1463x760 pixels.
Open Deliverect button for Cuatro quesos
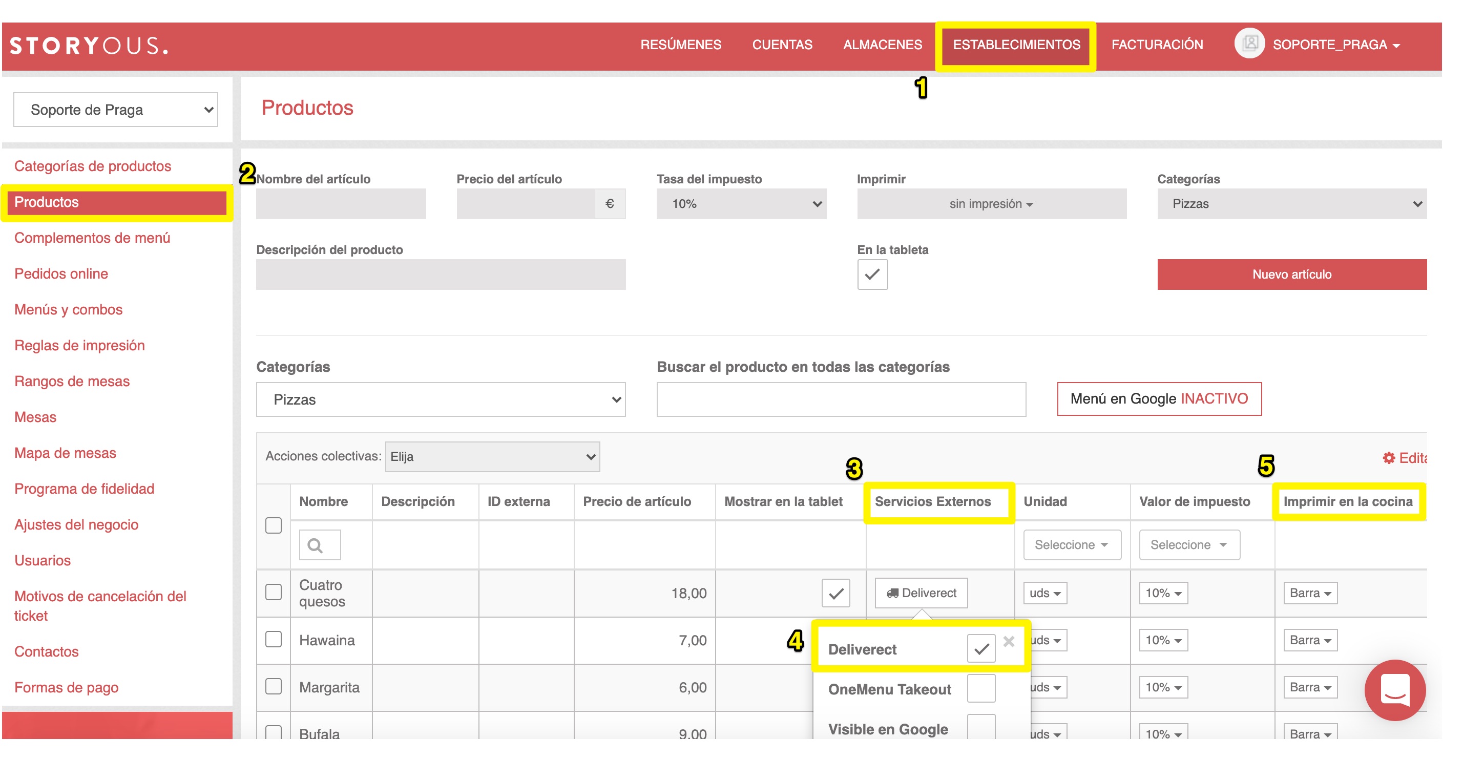(x=921, y=593)
